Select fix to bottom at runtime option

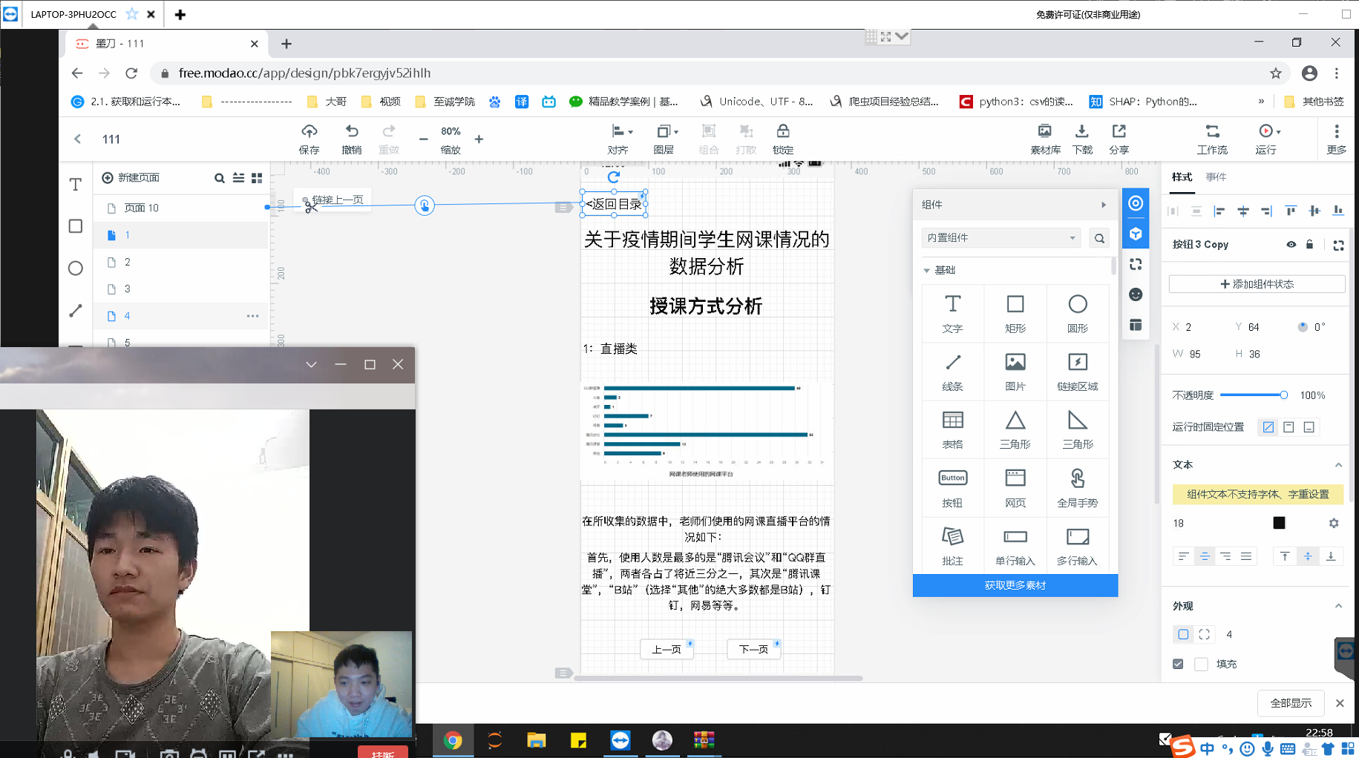[x=1309, y=427]
